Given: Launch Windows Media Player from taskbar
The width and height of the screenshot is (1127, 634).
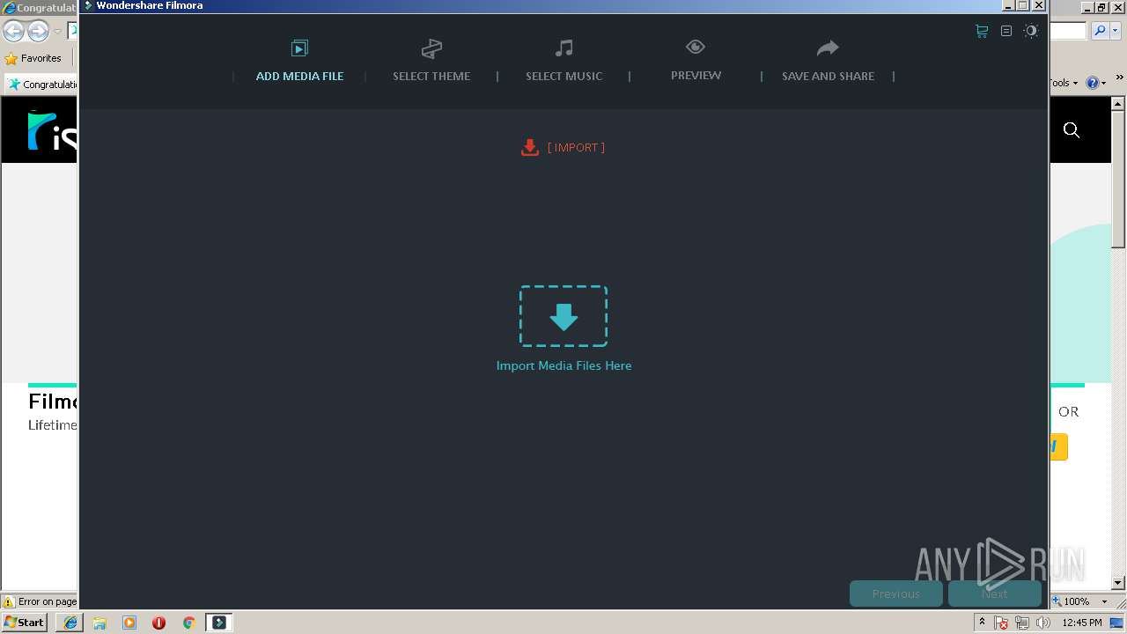Looking at the screenshot, I should [x=129, y=623].
